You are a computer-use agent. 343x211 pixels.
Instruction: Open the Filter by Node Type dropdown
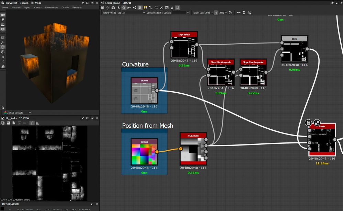tap(133, 13)
